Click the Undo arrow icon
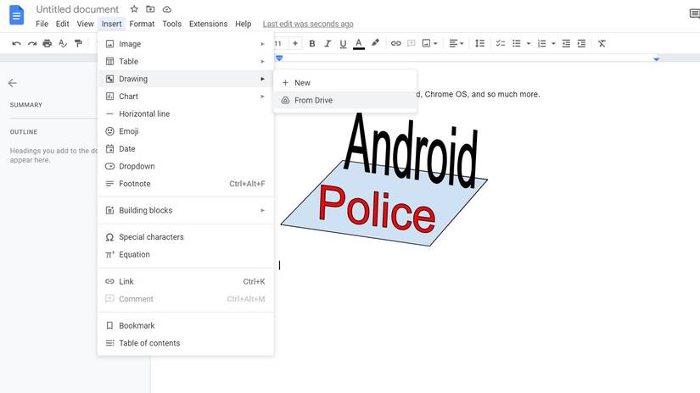This screenshot has height=393, width=700. pos(16,43)
